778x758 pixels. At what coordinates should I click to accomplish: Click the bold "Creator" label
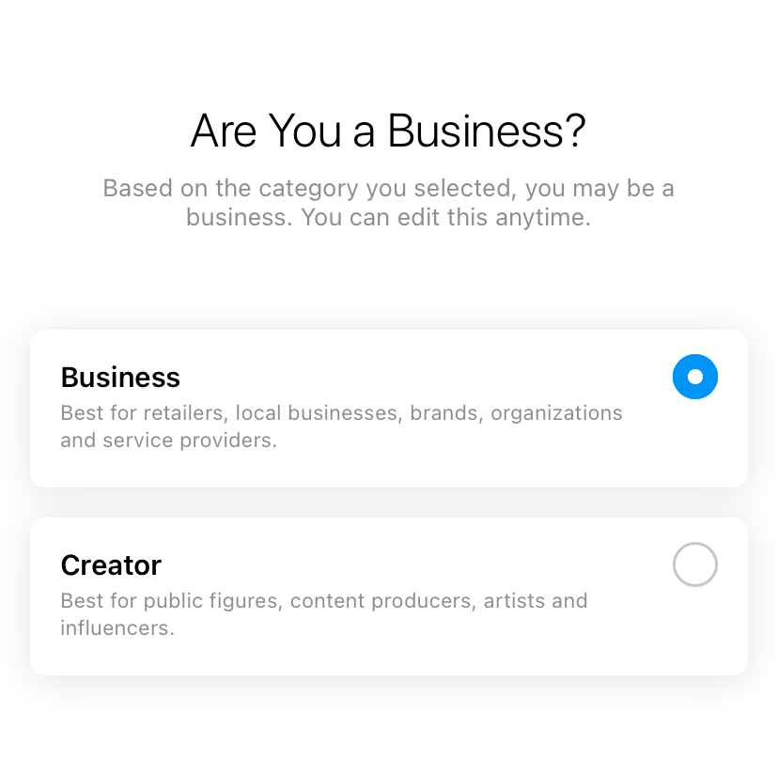click(111, 565)
